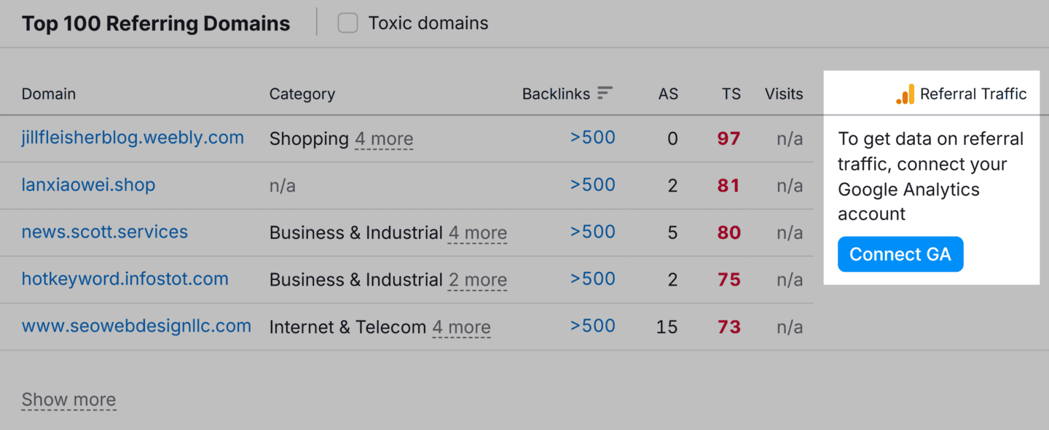Enable the Toxic domains checkbox
The height and width of the screenshot is (430, 1049).
(347, 23)
